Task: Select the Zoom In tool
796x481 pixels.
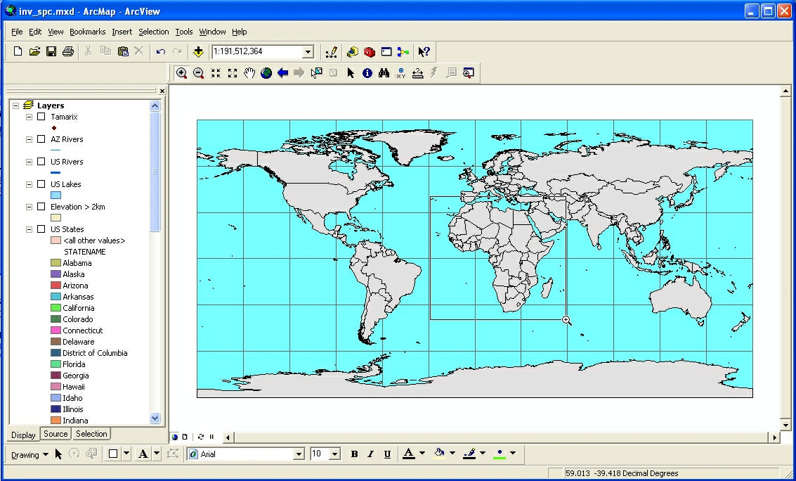Action: tap(183, 72)
